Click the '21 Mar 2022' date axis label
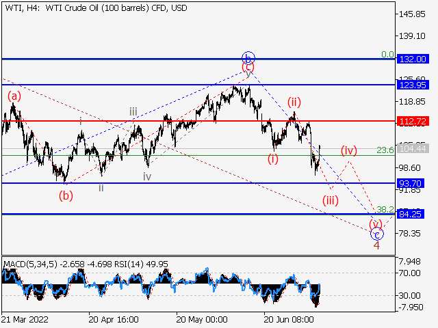The image size is (438, 328). [25, 319]
